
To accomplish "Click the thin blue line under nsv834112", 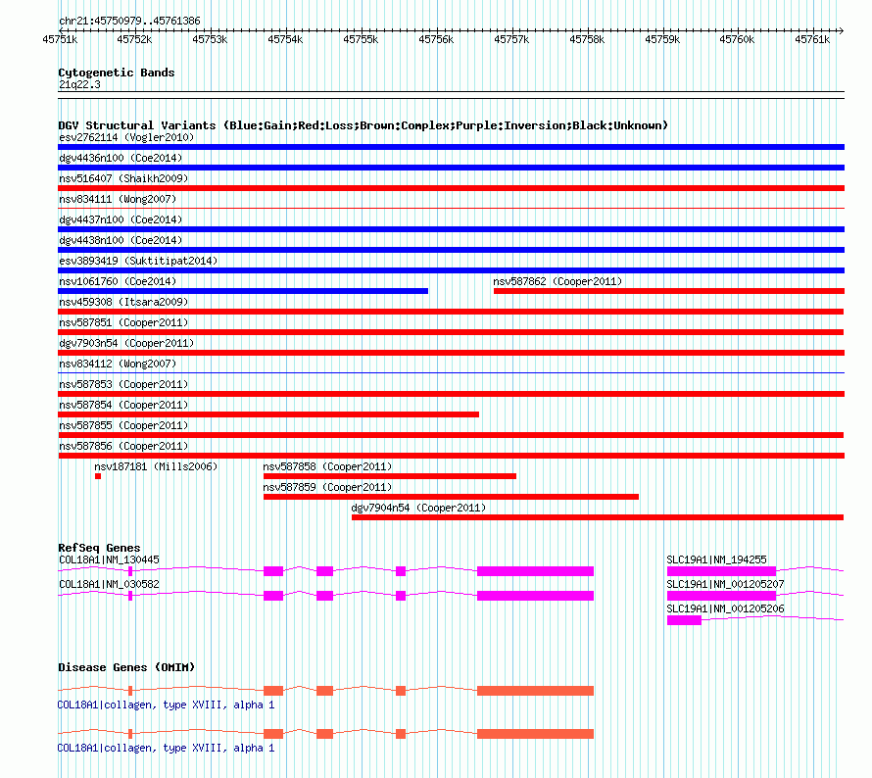I will (x=451, y=372).
